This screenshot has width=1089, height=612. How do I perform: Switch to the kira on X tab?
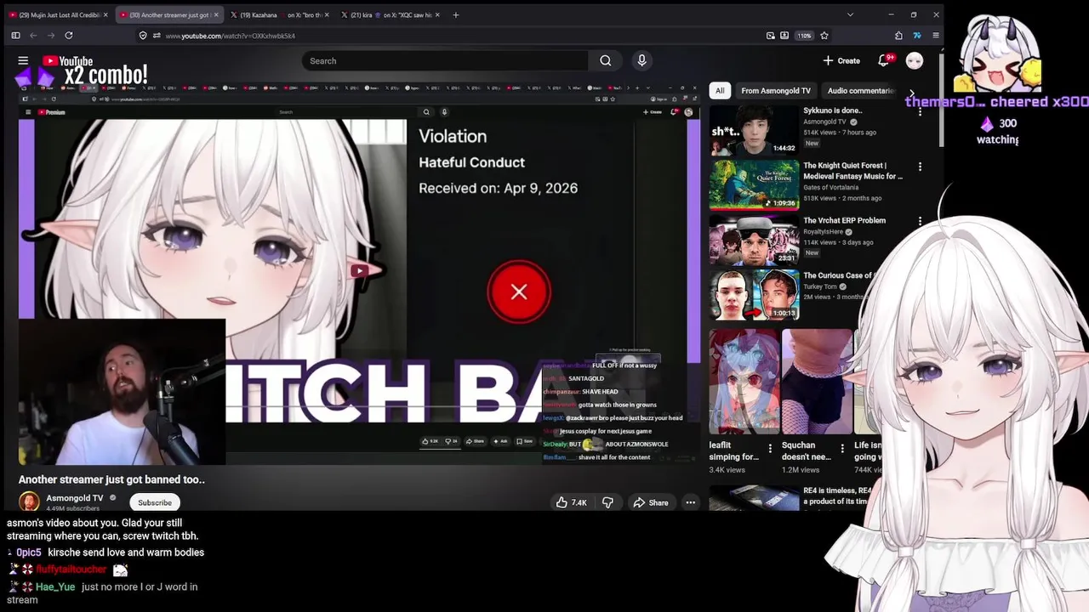pos(391,14)
